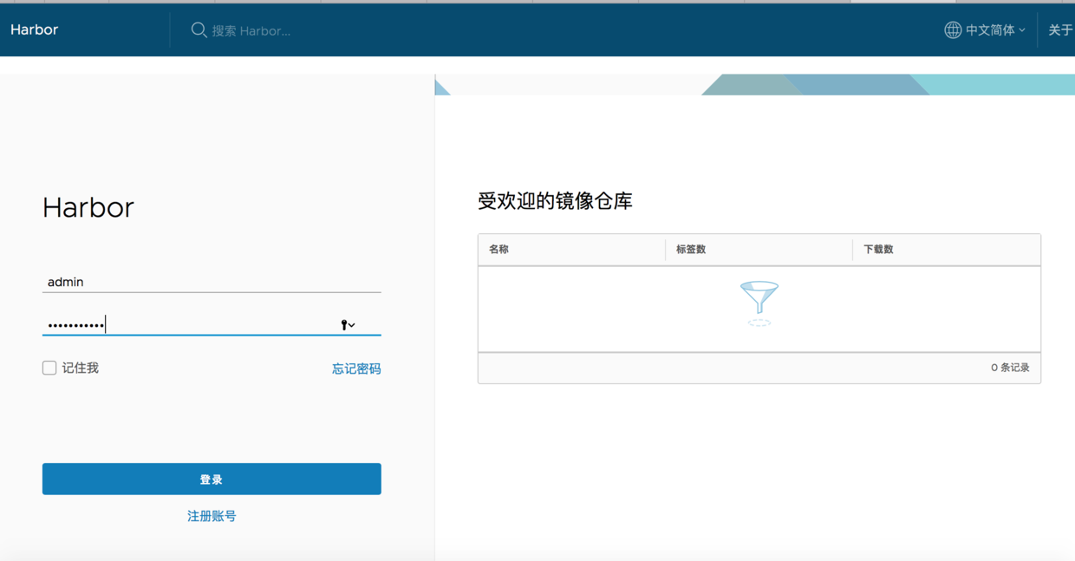Viewport: 1075px width, 561px height.
Task: Click the 登录 button
Action: point(212,479)
